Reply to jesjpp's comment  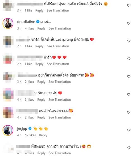pos(43,135)
